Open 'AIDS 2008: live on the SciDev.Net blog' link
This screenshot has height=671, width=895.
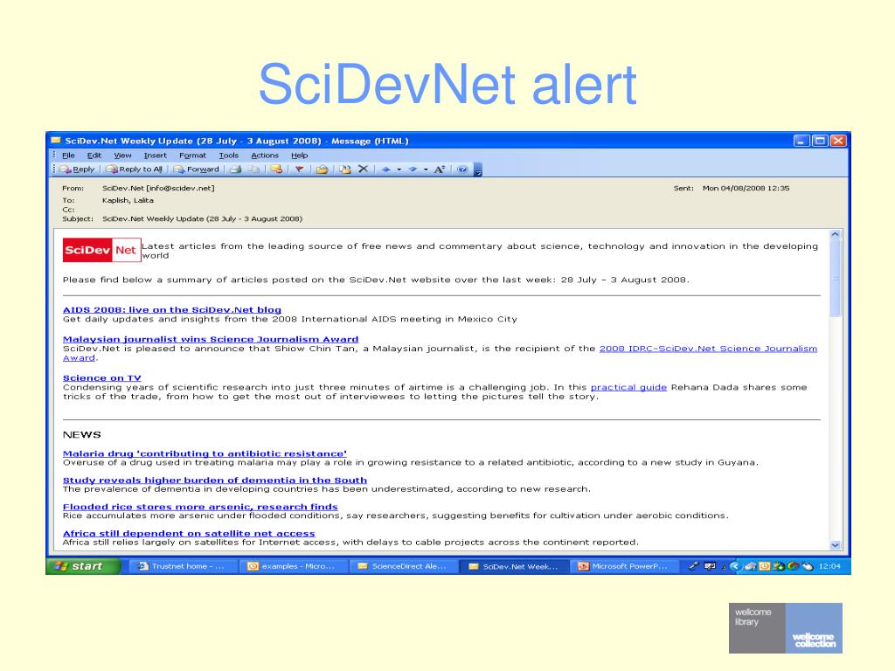172,310
